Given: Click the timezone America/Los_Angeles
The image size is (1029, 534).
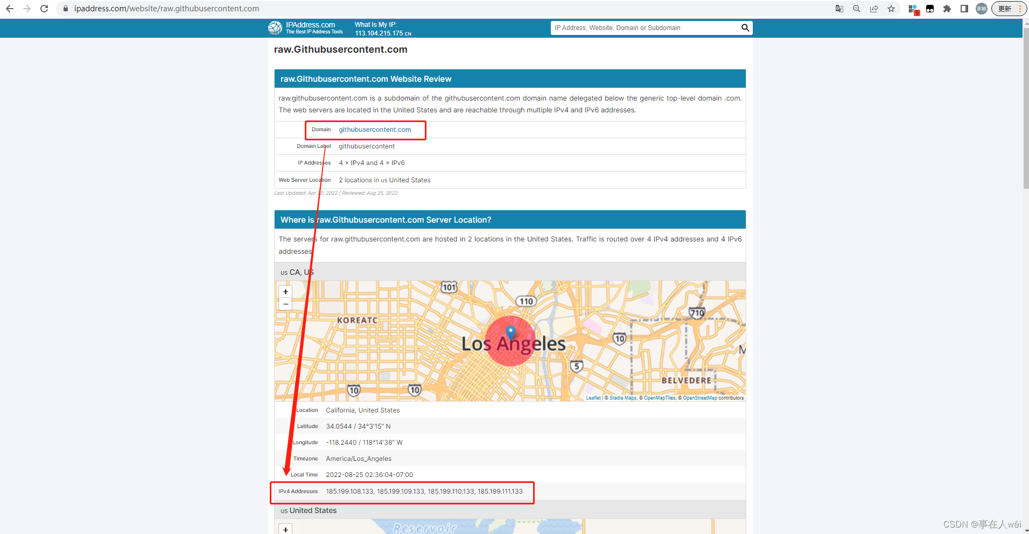Looking at the screenshot, I should coord(359,459).
